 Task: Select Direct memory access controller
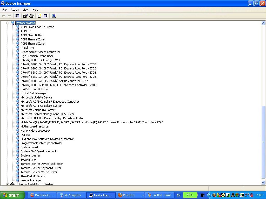(40, 52)
